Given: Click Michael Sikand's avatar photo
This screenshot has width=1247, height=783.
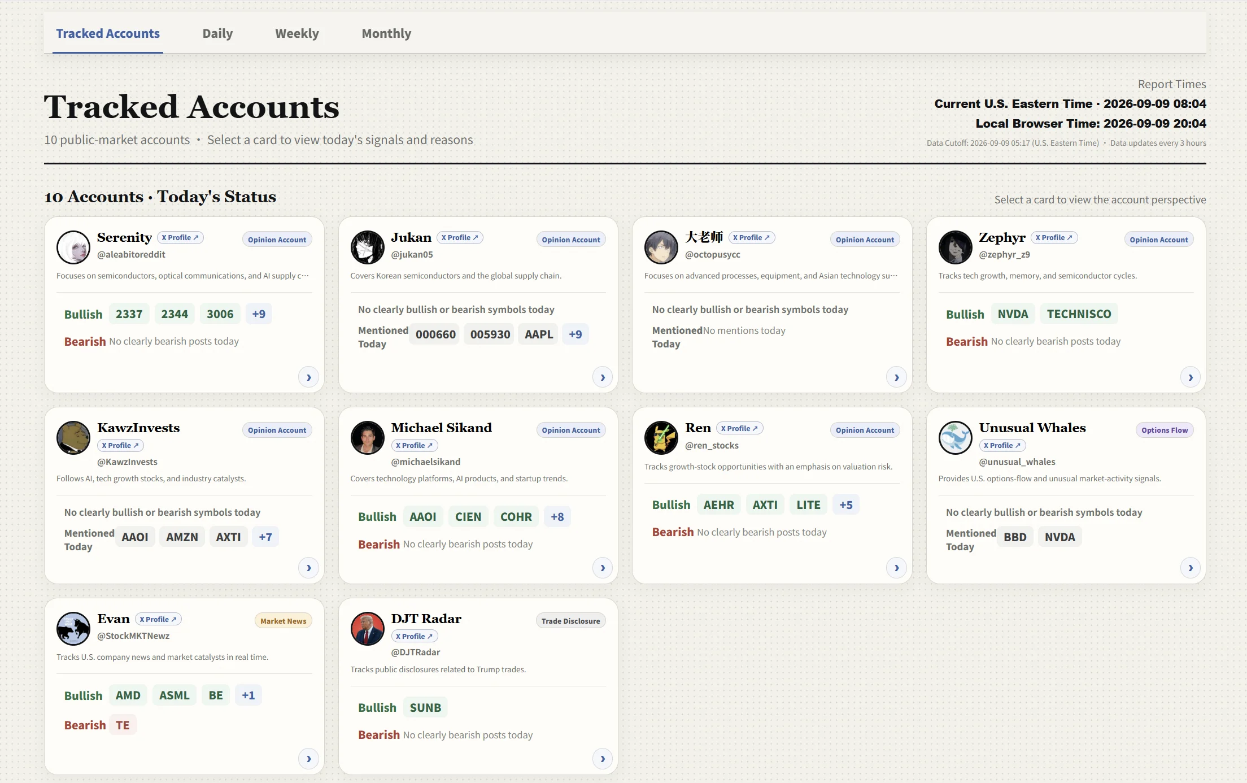Looking at the screenshot, I should pyautogui.click(x=368, y=438).
